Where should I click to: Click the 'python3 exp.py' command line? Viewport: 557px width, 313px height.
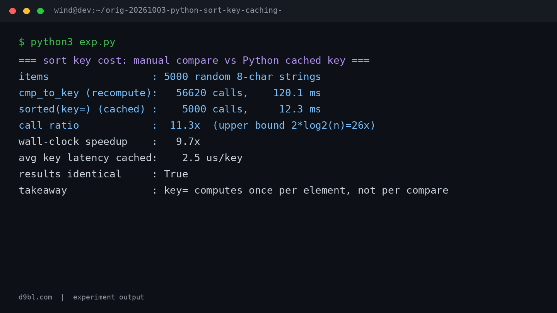67,42
